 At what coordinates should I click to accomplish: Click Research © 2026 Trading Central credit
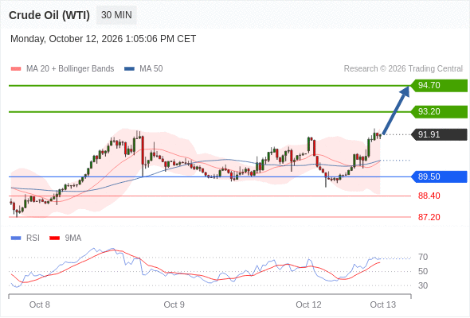(403, 69)
